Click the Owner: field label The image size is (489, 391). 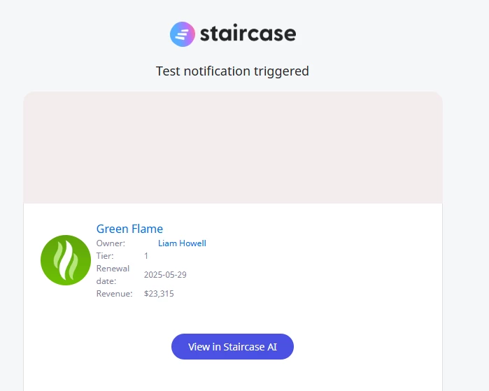pos(111,243)
